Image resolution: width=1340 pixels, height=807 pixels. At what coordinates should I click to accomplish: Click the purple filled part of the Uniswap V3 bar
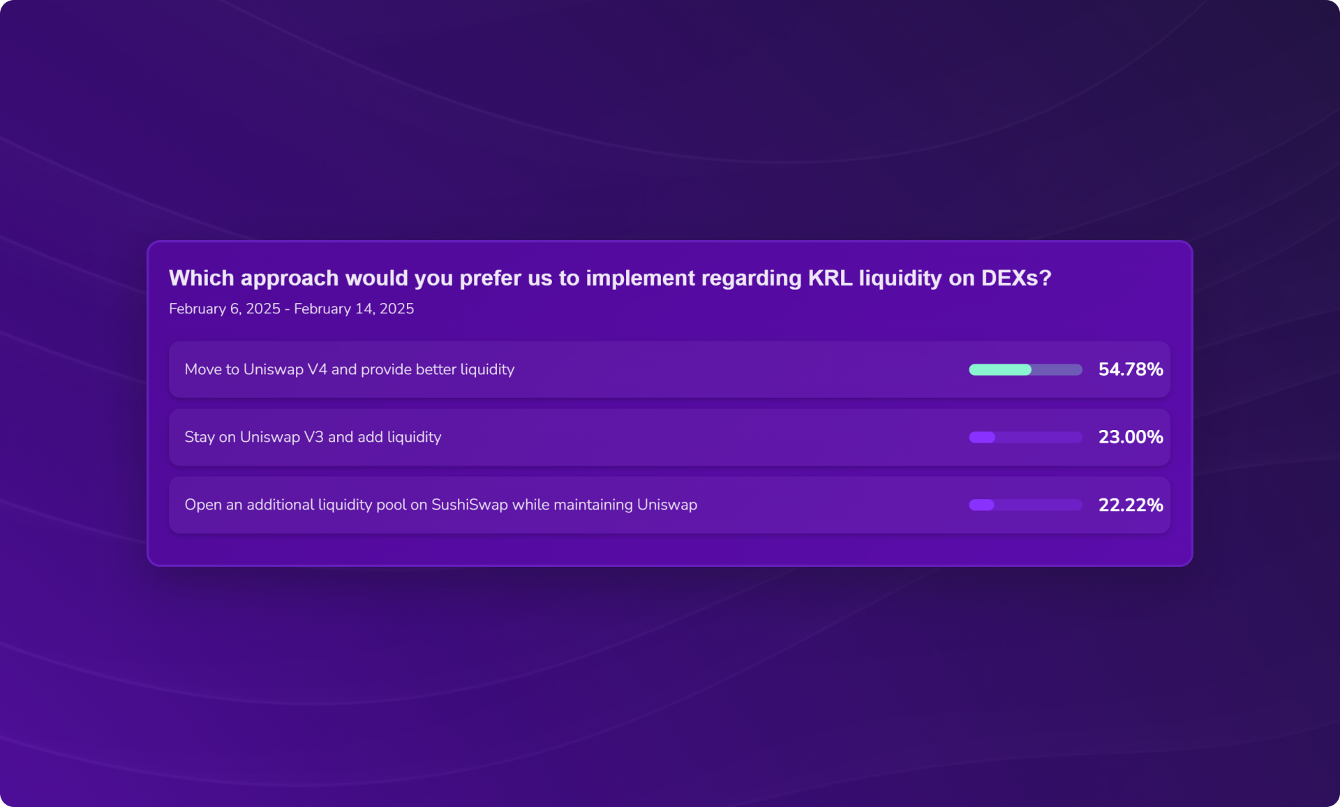[x=981, y=438]
